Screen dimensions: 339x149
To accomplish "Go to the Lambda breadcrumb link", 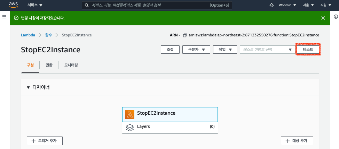I will point(28,35).
